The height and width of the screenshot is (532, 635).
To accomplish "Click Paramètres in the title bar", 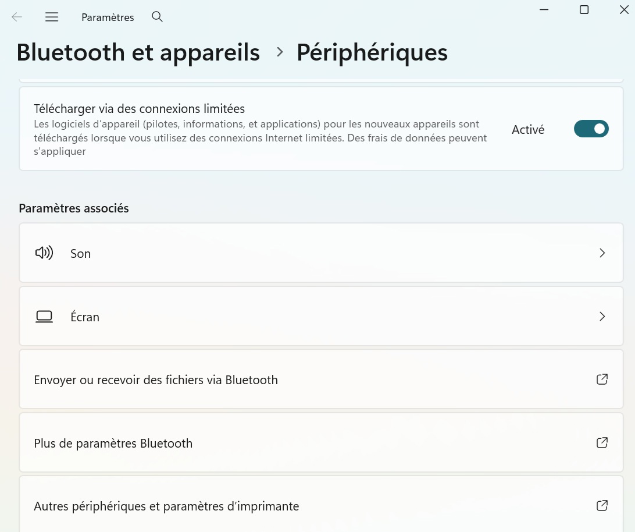I will point(107,17).
